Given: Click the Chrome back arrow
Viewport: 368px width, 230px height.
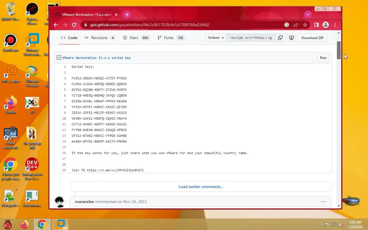Looking at the screenshot, I should tap(56, 25).
